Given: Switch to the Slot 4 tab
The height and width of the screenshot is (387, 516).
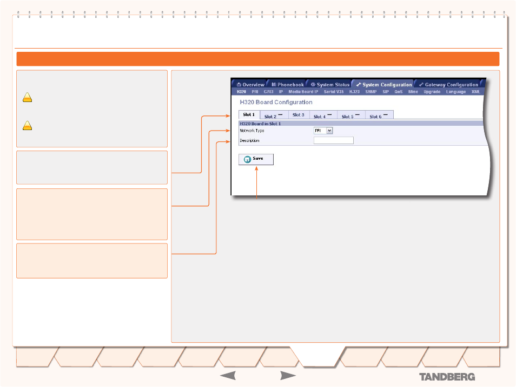Looking at the screenshot, I should tap(323, 116).
